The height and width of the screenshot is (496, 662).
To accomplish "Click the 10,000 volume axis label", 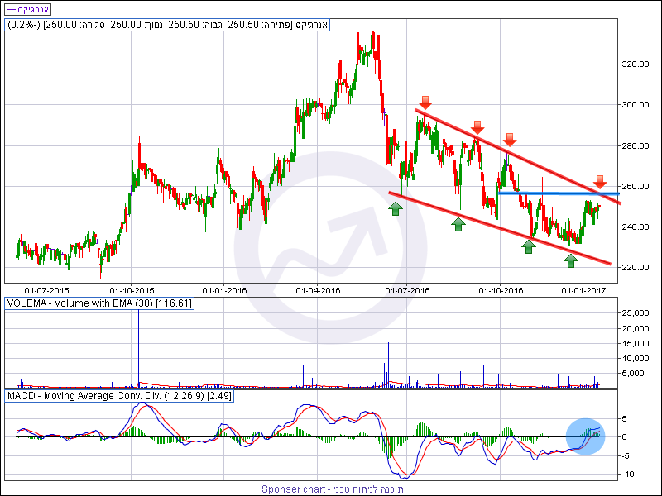I will click(x=636, y=359).
